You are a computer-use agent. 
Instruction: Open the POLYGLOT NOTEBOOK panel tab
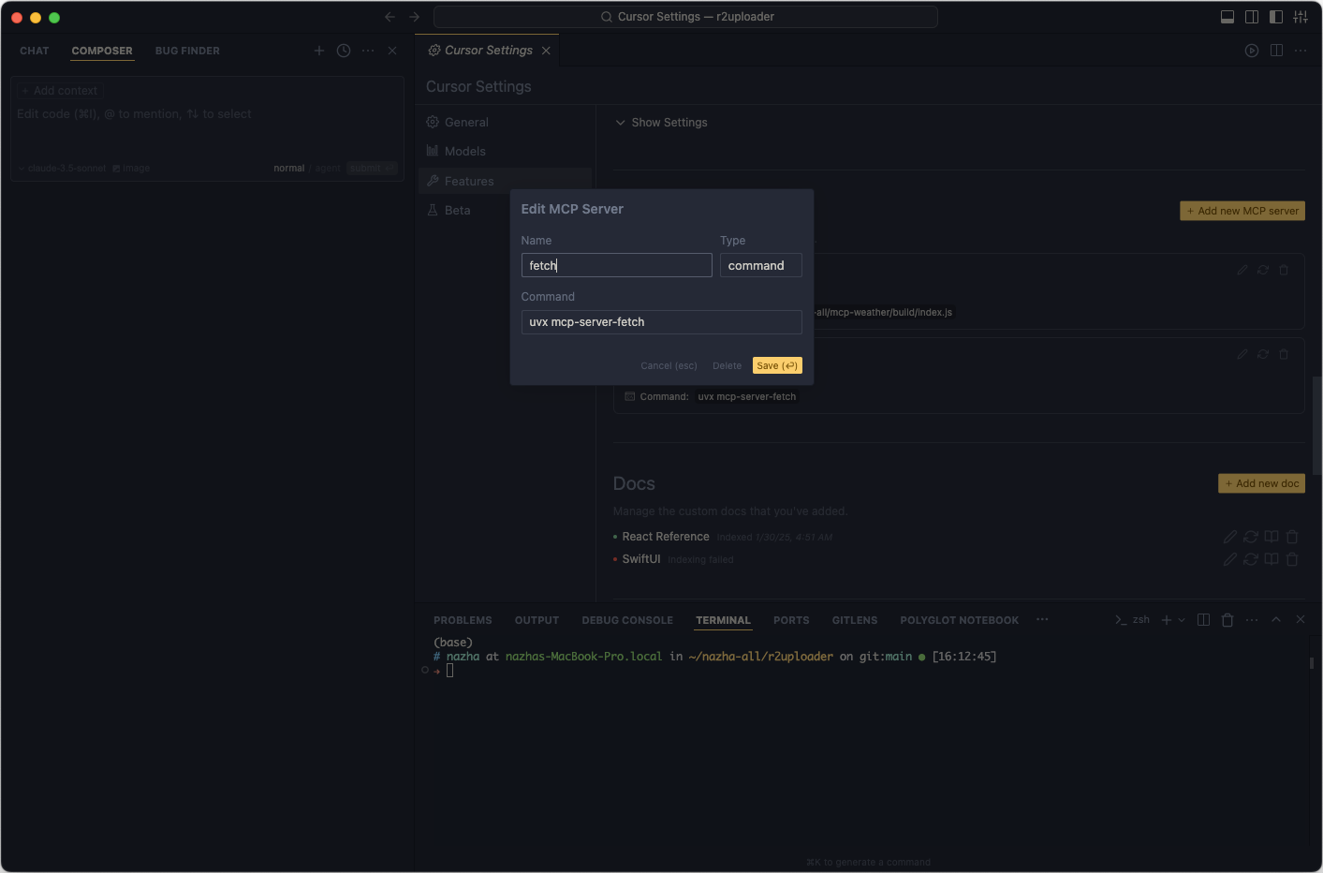(960, 620)
